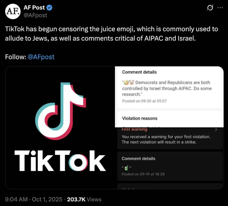The image size is (228, 206).
Task: Click the AF Post profile avatar
Action: (x=13, y=11)
